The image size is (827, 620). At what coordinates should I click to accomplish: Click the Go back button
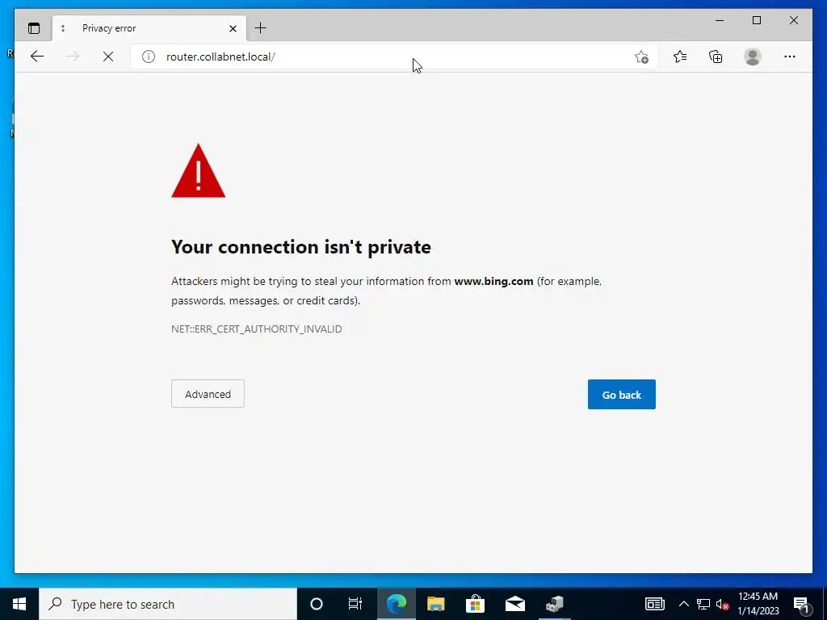pos(622,394)
